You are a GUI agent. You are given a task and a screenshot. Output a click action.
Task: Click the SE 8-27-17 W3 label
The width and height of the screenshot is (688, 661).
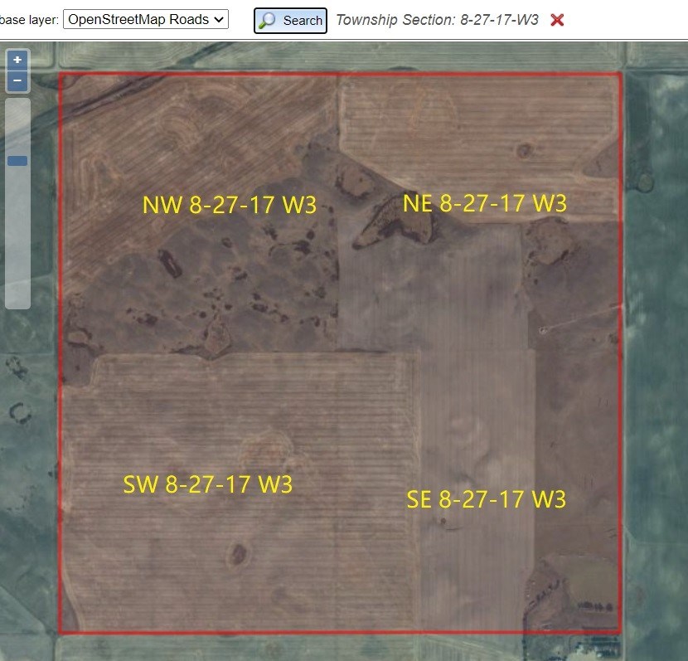coord(487,499)
